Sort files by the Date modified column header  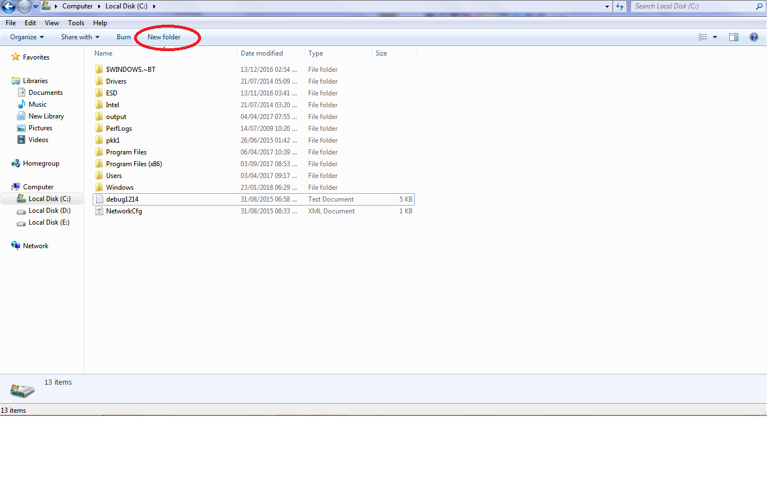click(262, 53)
